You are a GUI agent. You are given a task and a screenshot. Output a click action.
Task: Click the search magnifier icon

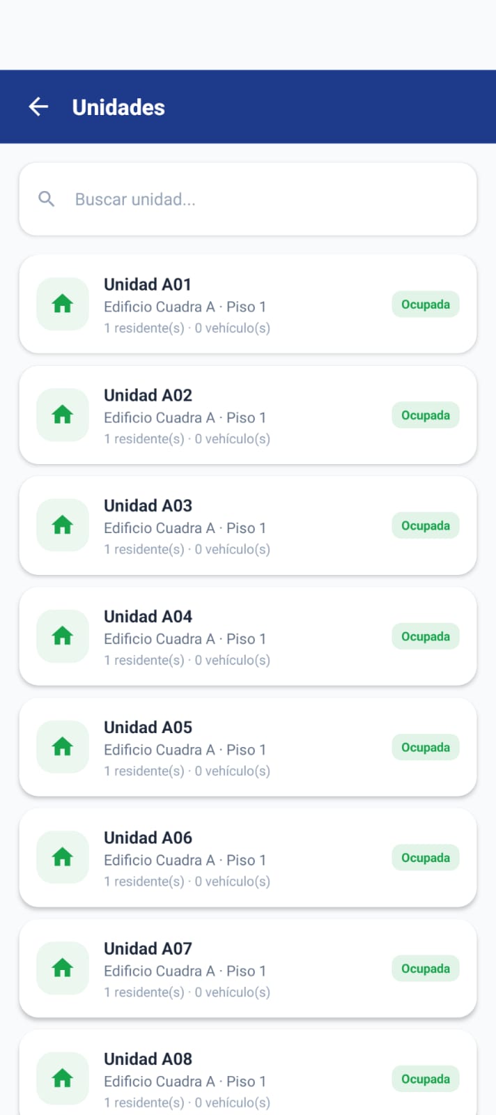[x=47, y=199]
